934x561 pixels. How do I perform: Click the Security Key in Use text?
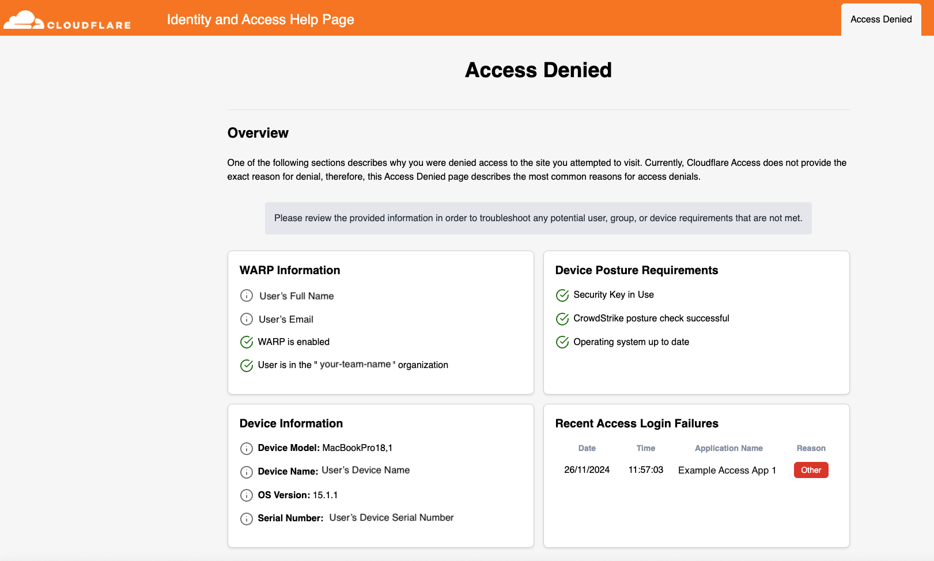(614, 295)
